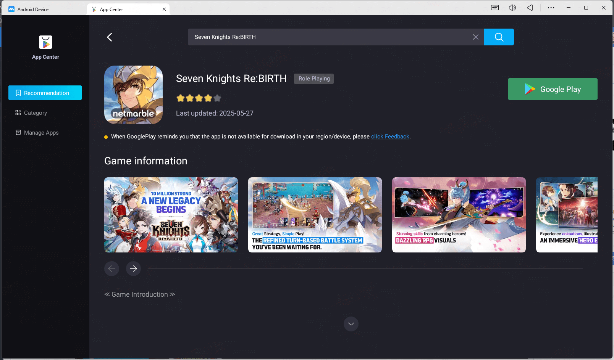Click the previous screenshot arrow button
The width and height of the screenshot is (614, 360).
tap(111, 268)
